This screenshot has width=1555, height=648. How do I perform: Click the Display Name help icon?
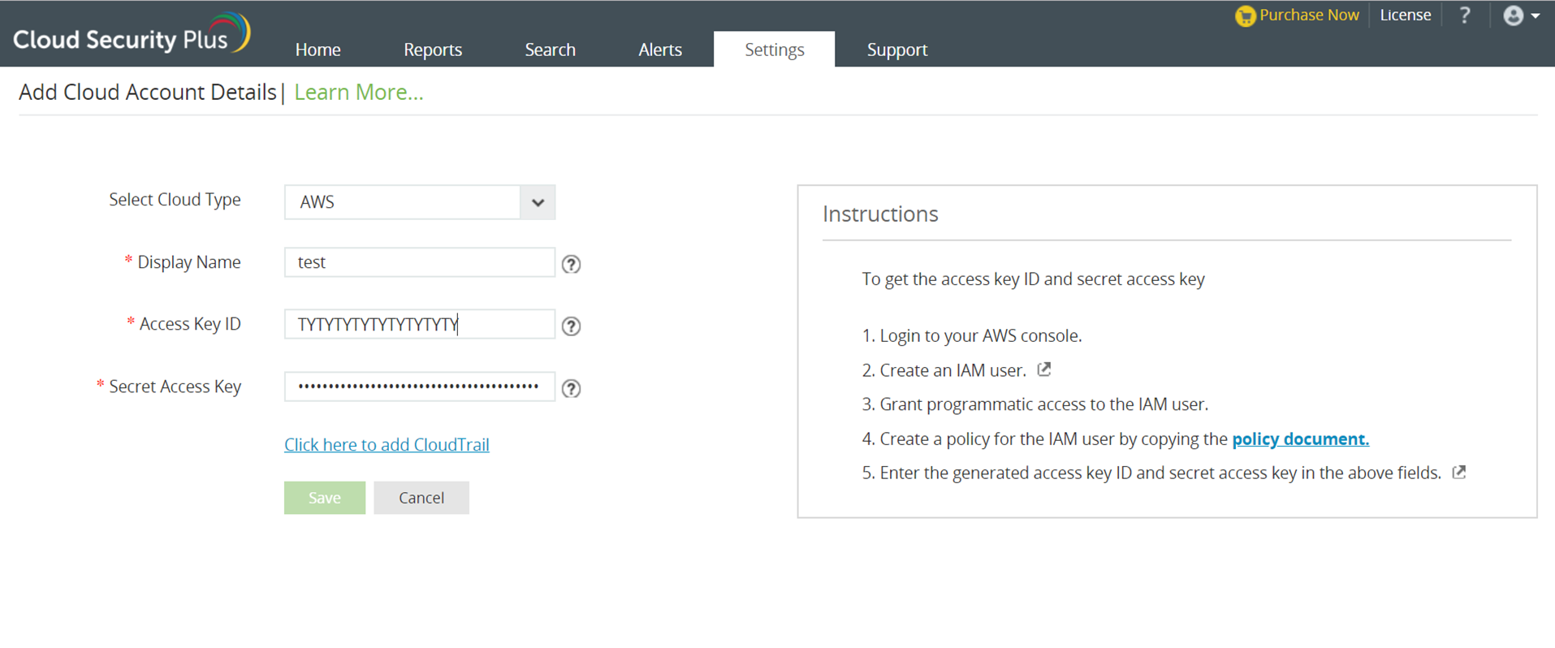click(x=571, y=264)
